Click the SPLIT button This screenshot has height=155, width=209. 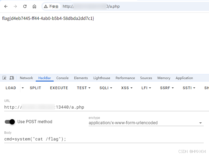(35, 88)
